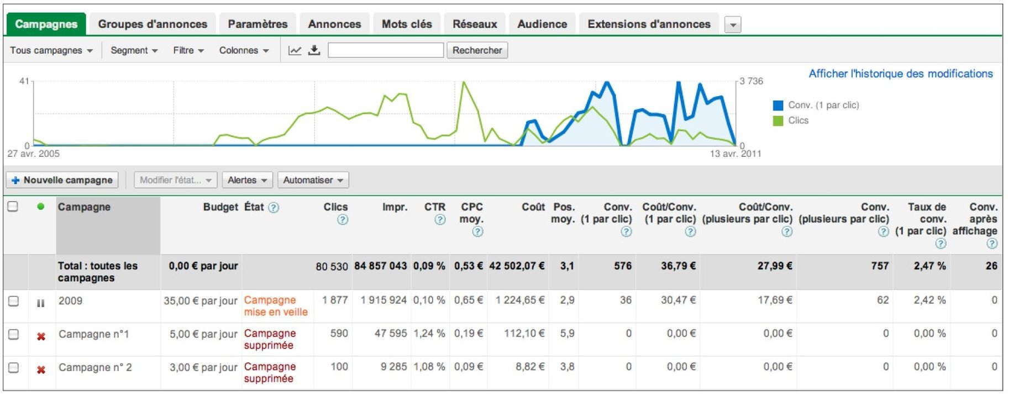This screenshot has height=401, width=1014.
Task: Click help icon under CTR column header
Action: pos(440,220)
